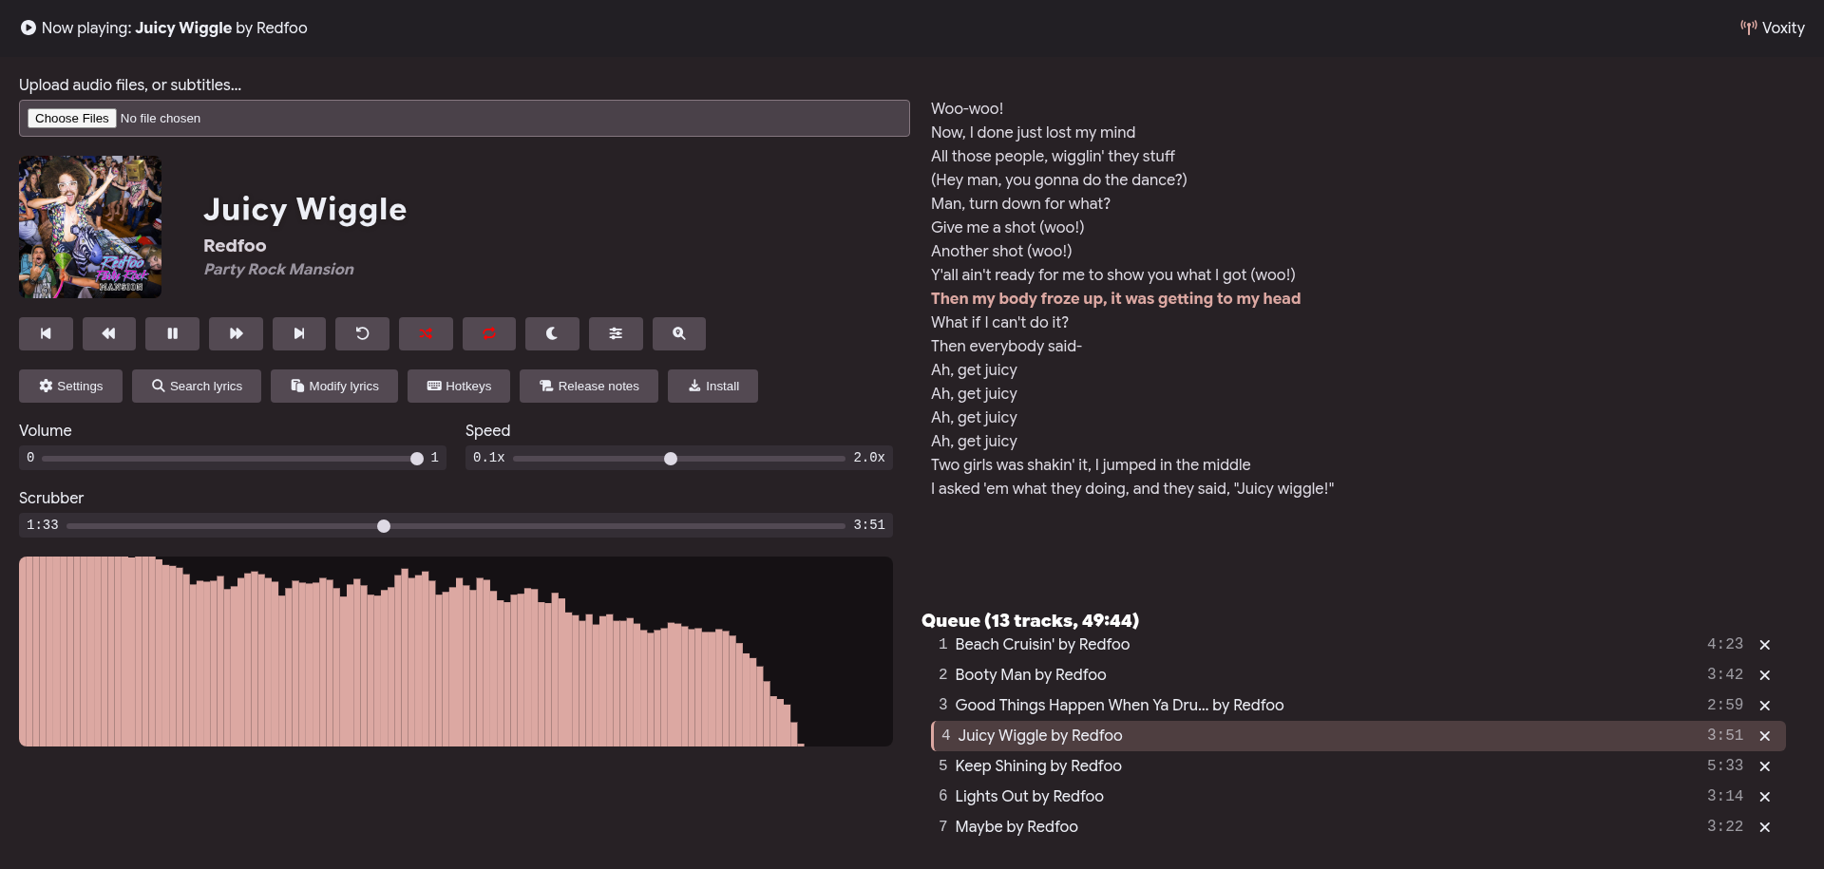The width and height of the screenshot is (1824, 869).
Task: Jump to lyric "Man, turn down for what?"
Action: 1020,203
